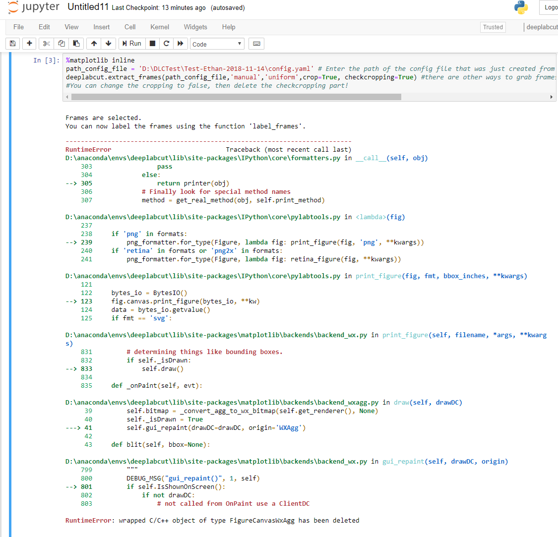558x537 pixels.
Task: Click the '%matplotlib inline' code line
Action: click(x=100, y=60)
